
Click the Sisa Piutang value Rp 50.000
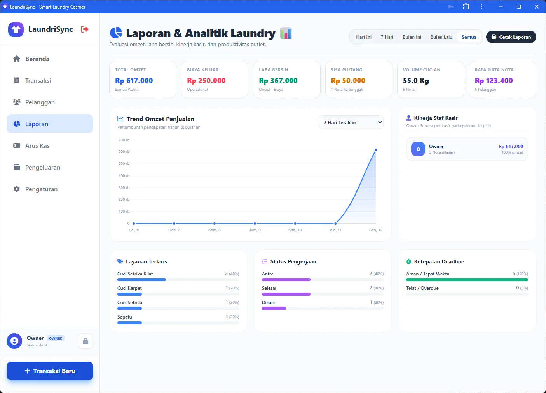(x=348, y=81)
